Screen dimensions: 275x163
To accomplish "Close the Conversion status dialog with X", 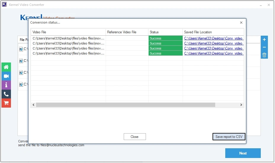I will 241,23.
